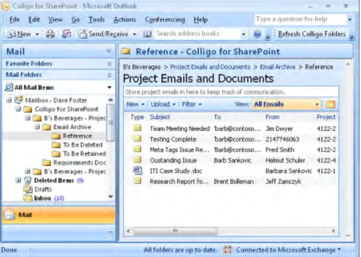The width and height of the screenshot is (361, 257).
Task: Open the All Mail Items dropdown arrow
Action: click(x=110, y=87)
